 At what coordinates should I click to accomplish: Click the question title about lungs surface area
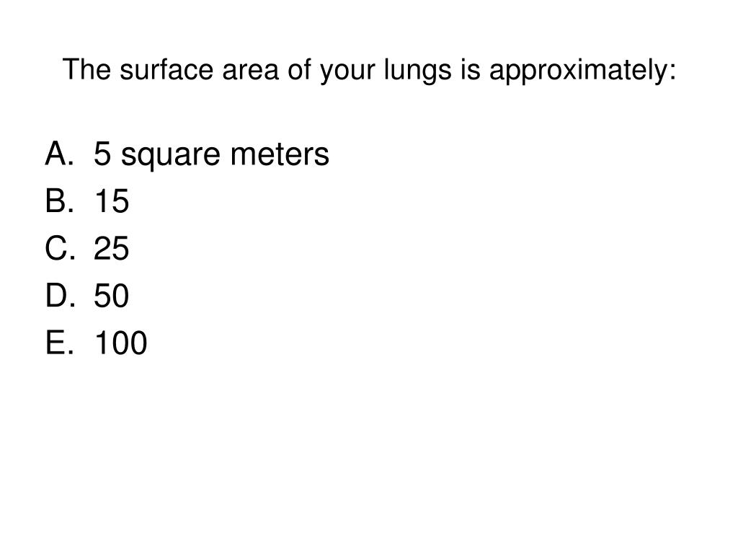tap(369, 71)
